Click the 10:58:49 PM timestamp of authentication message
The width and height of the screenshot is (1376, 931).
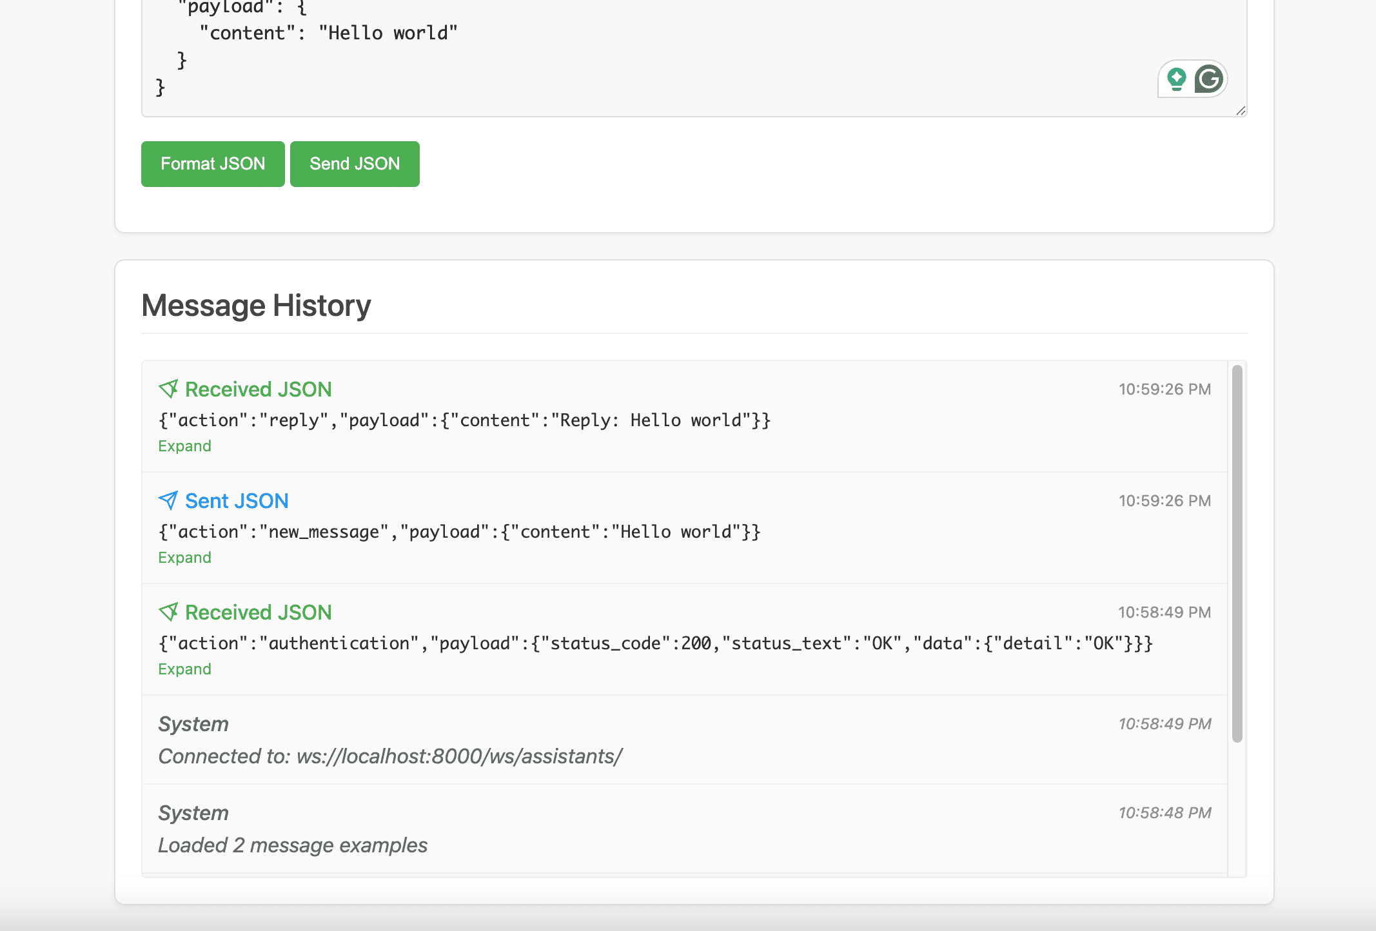click(1165, 612)
